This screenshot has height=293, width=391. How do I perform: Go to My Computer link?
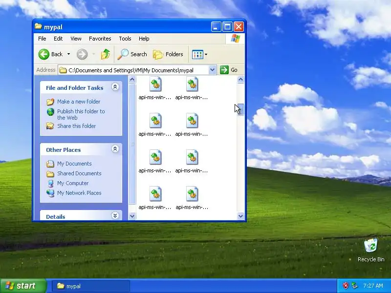[x=73, y=183]
